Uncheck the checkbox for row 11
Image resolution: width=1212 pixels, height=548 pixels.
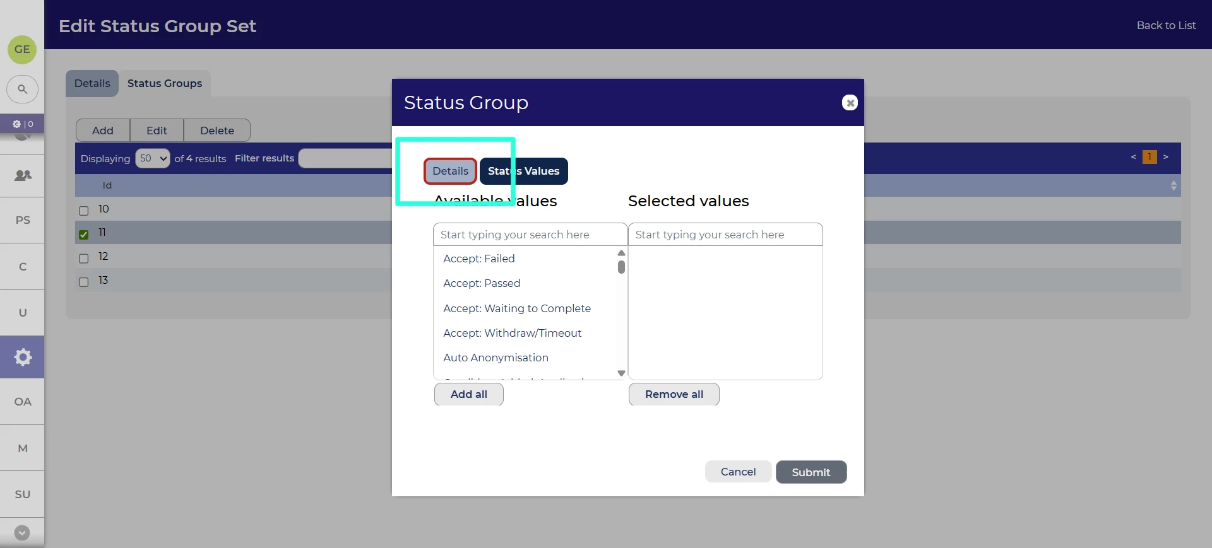point(83,235)
